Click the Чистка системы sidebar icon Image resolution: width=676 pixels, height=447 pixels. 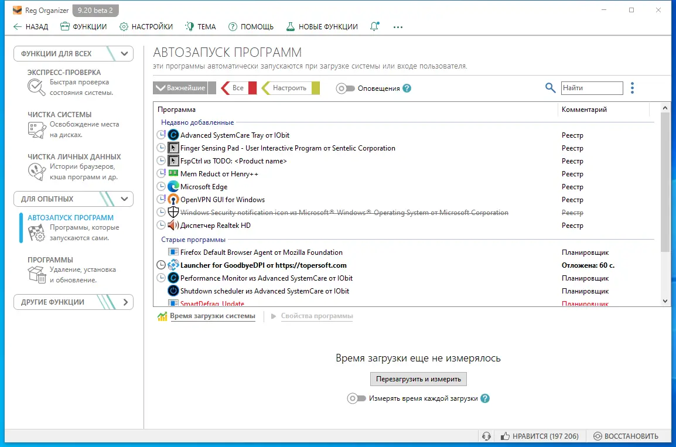[36, 129]
